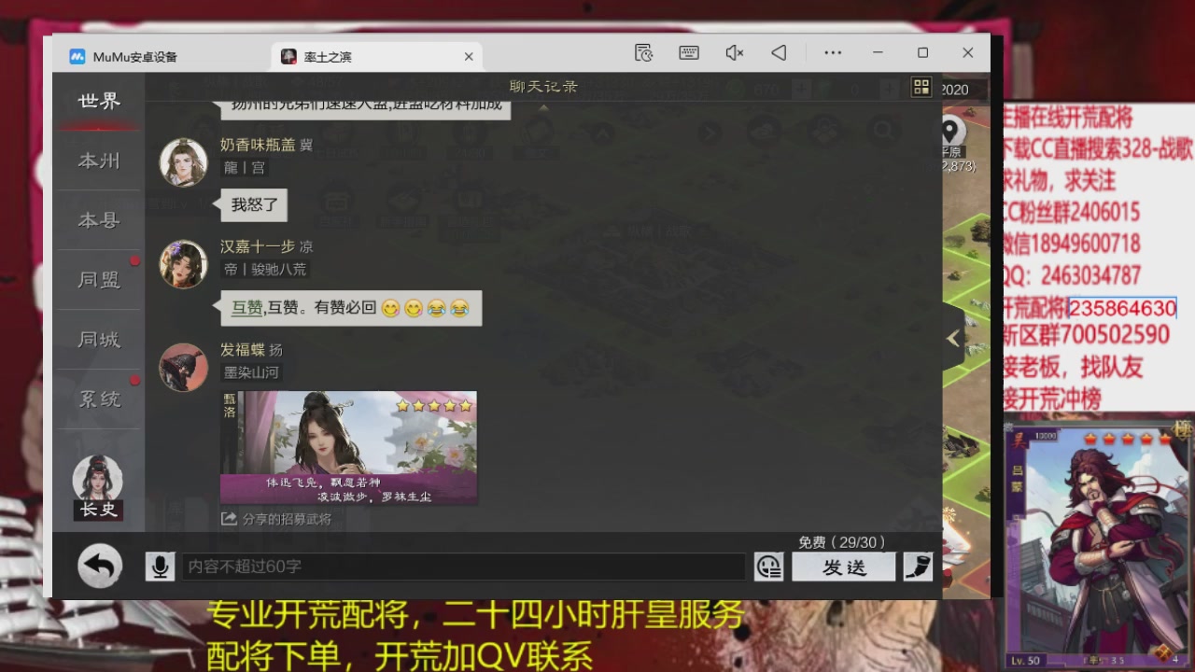Select the 系统 chat channel
This screenshot has width=1195, height=672.
point(99,400)
